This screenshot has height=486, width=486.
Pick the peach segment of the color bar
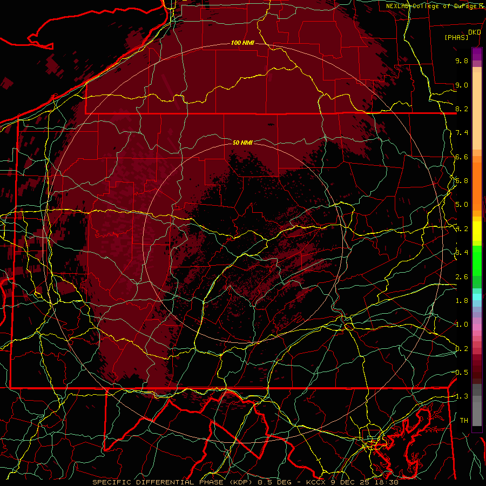[x=477, y=111]
